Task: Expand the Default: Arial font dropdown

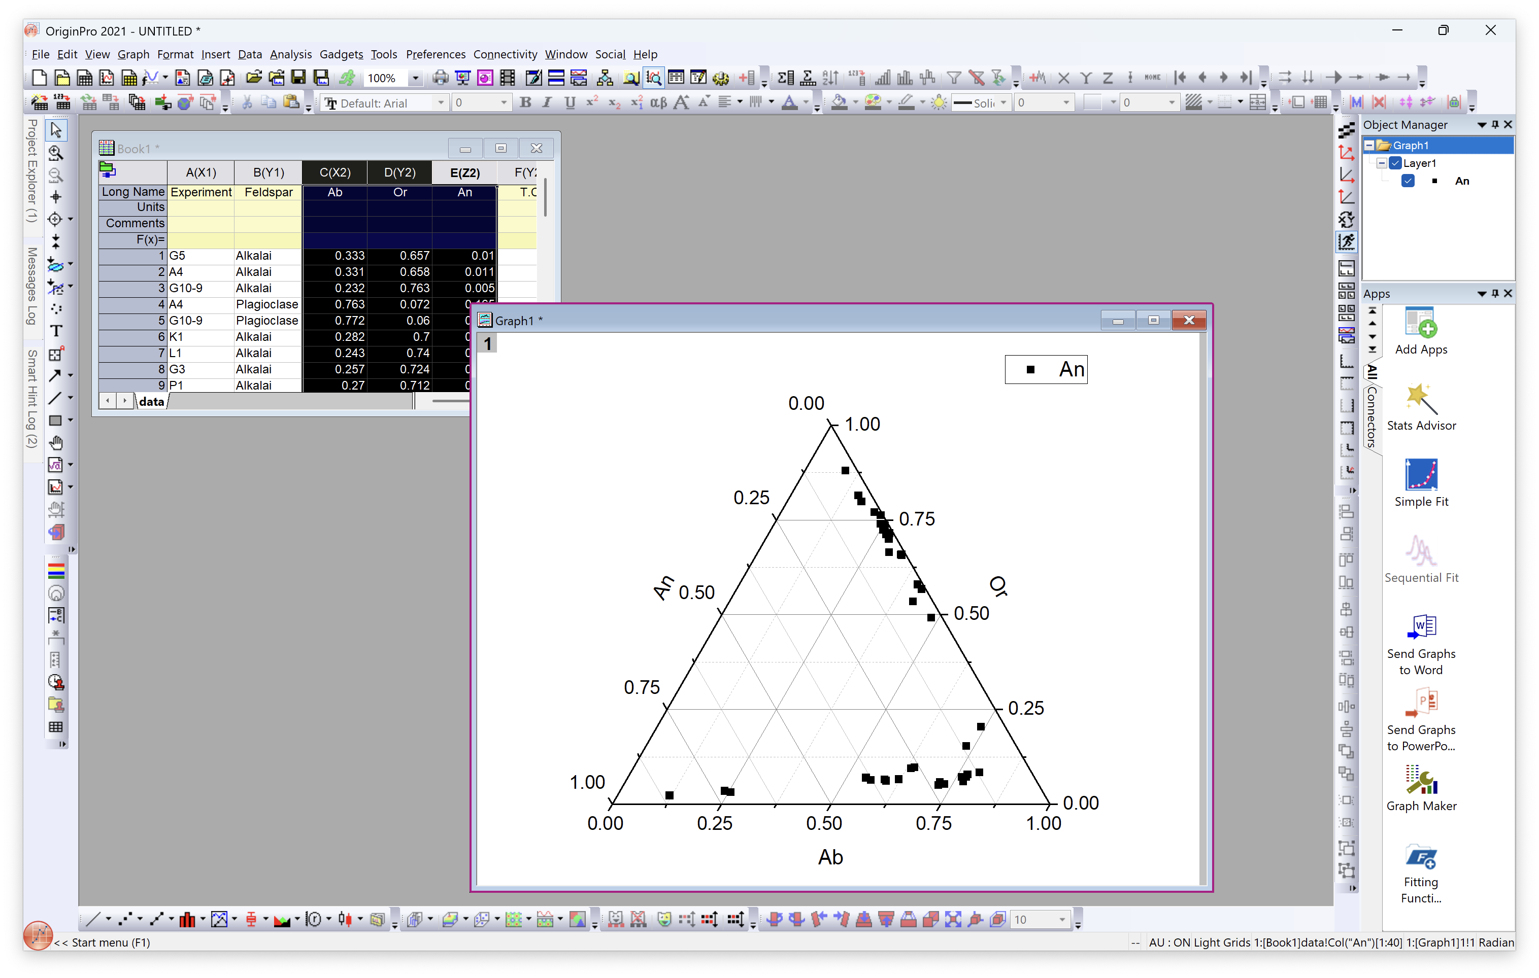Action: coord(441,103)
